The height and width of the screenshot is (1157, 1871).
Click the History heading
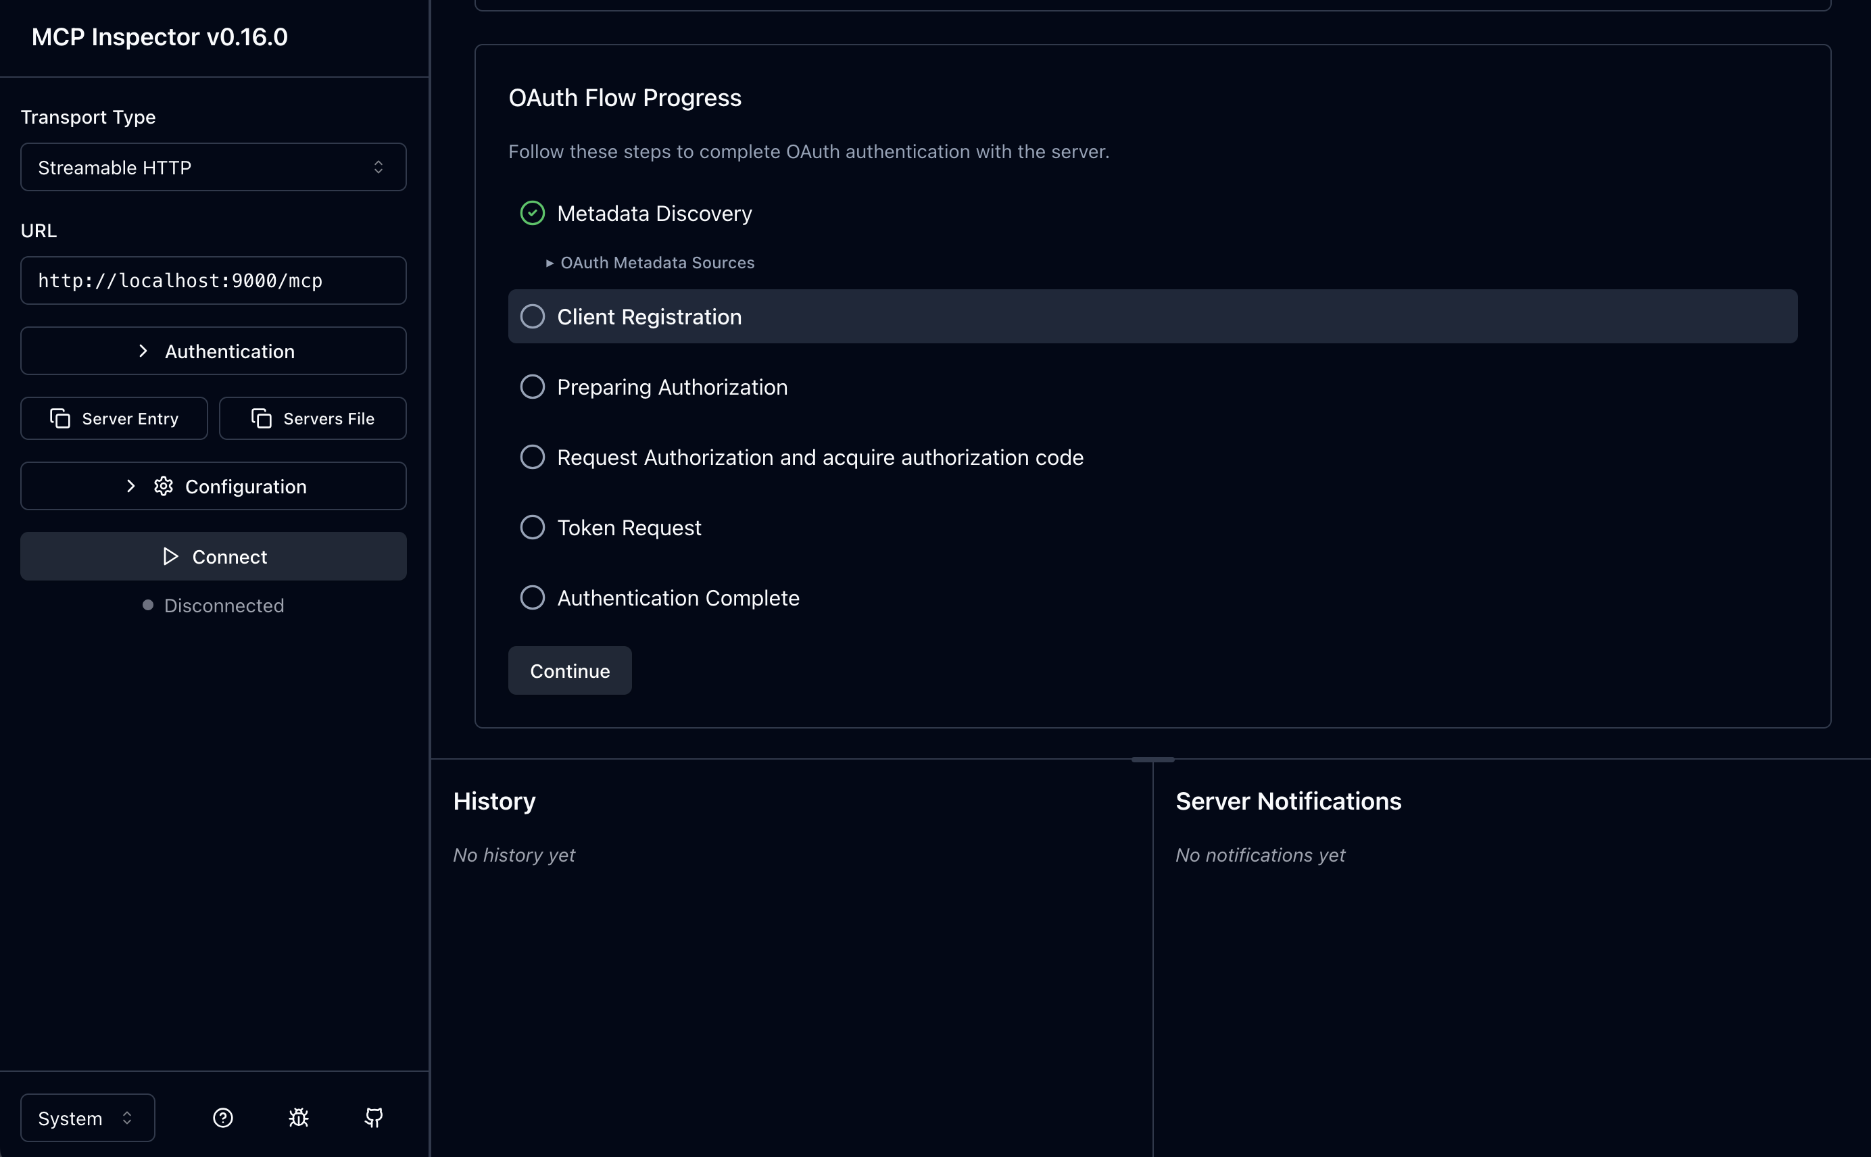[494, 801]
